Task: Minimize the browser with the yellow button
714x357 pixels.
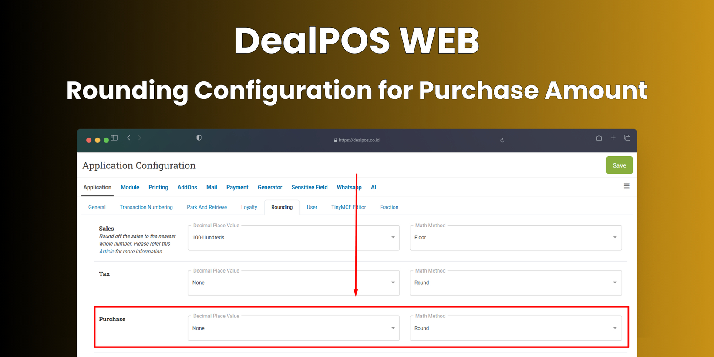Action: (x=98, y=140)
